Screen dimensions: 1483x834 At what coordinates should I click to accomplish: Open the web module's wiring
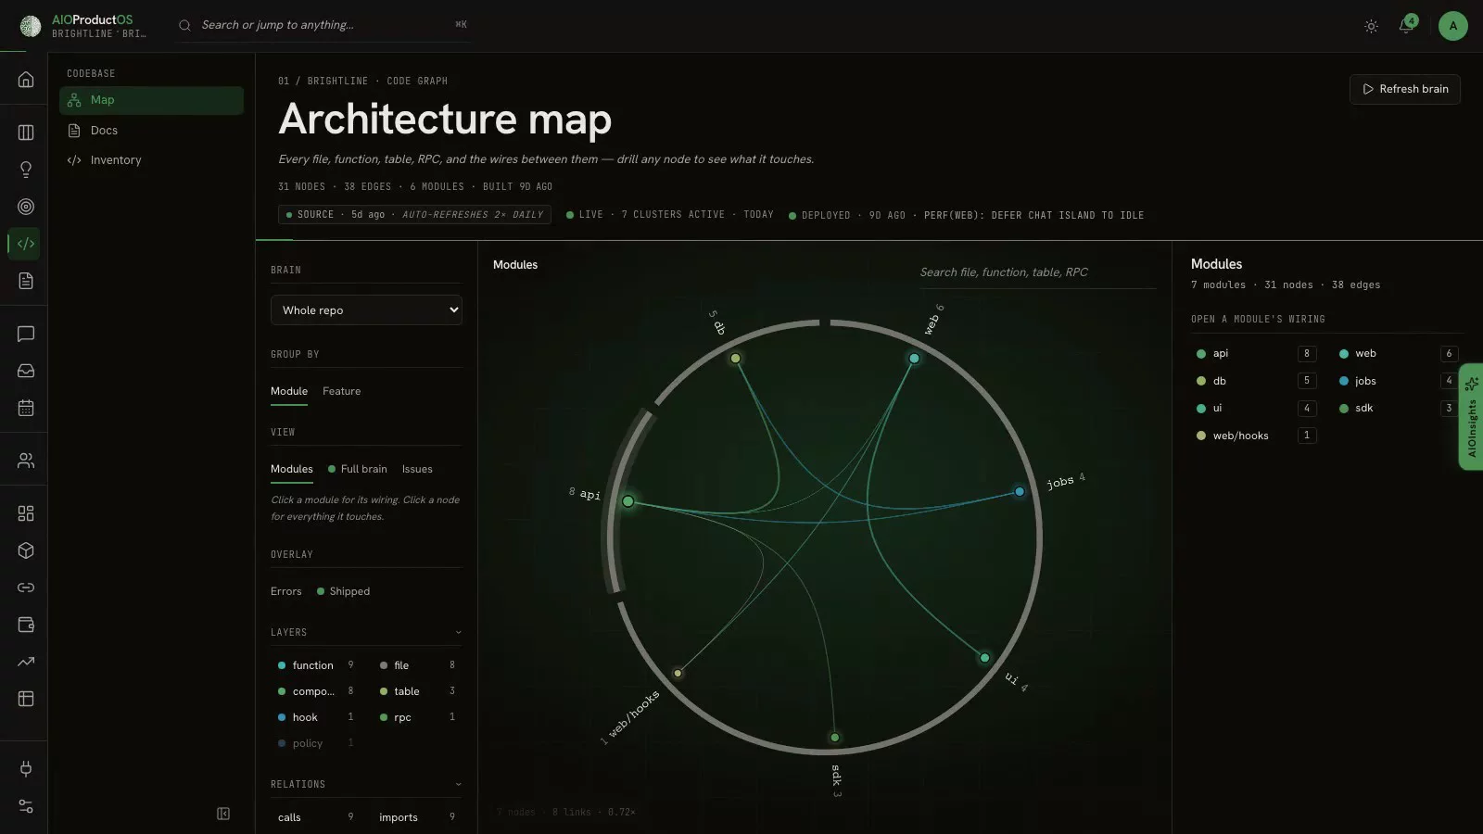[x=1399, y=353]
